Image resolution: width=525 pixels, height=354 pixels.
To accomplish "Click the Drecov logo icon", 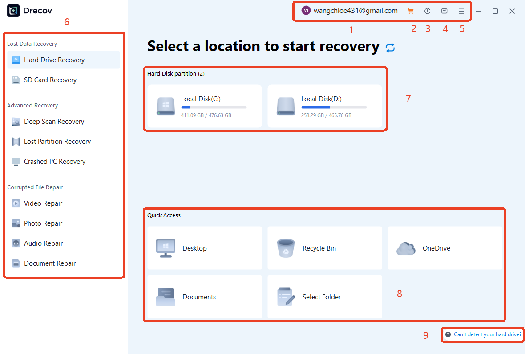I will [x=13, y=11].
